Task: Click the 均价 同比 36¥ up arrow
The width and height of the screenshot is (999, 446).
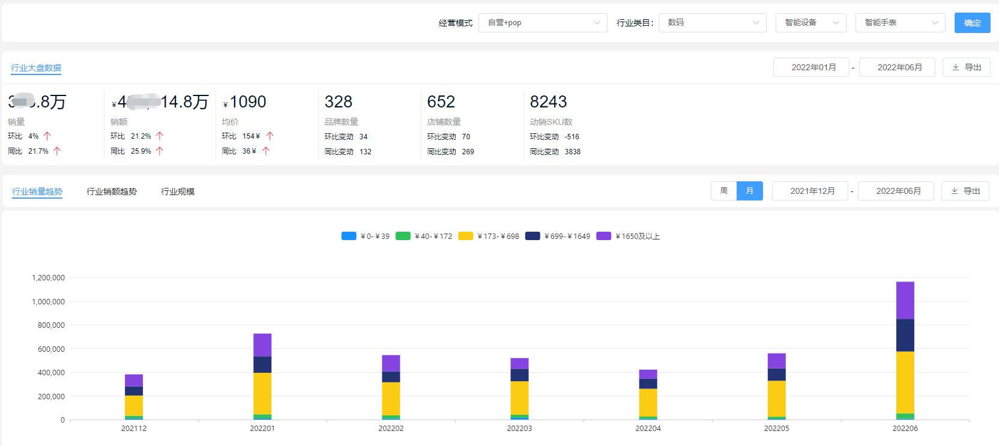Action: pos(266,151)
